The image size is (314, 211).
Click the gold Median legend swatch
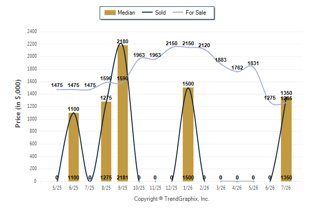coord(110,13)
